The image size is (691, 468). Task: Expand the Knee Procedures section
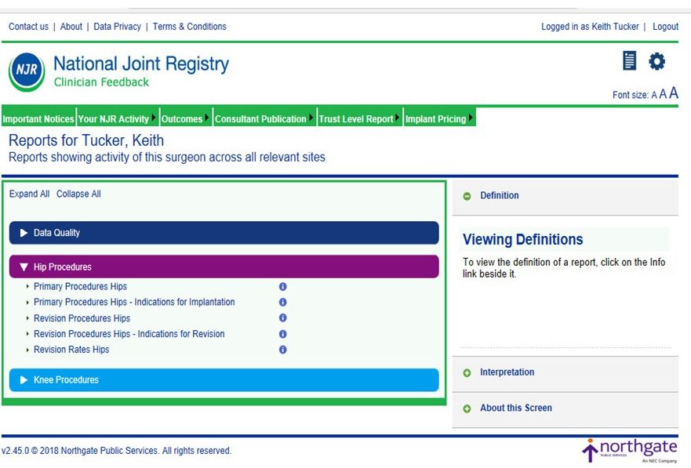[x=224, y=380]
